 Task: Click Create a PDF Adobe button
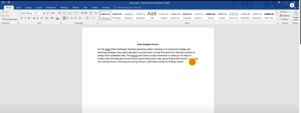tap(296, 16)
